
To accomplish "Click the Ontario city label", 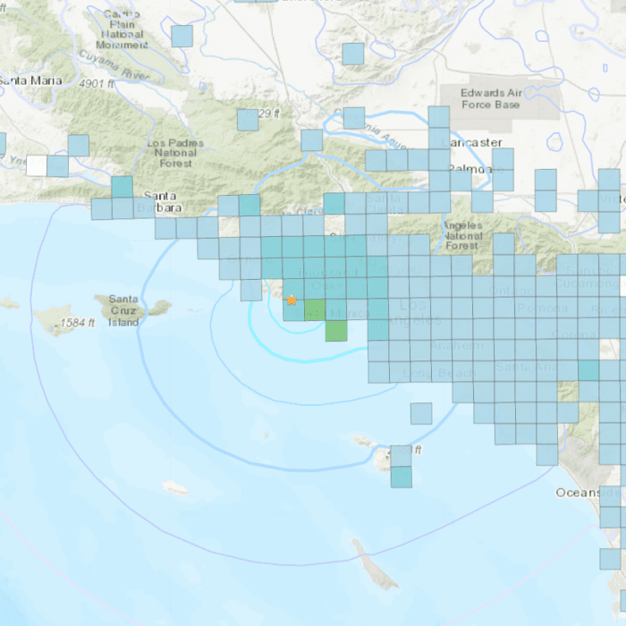I will (512, 291).
